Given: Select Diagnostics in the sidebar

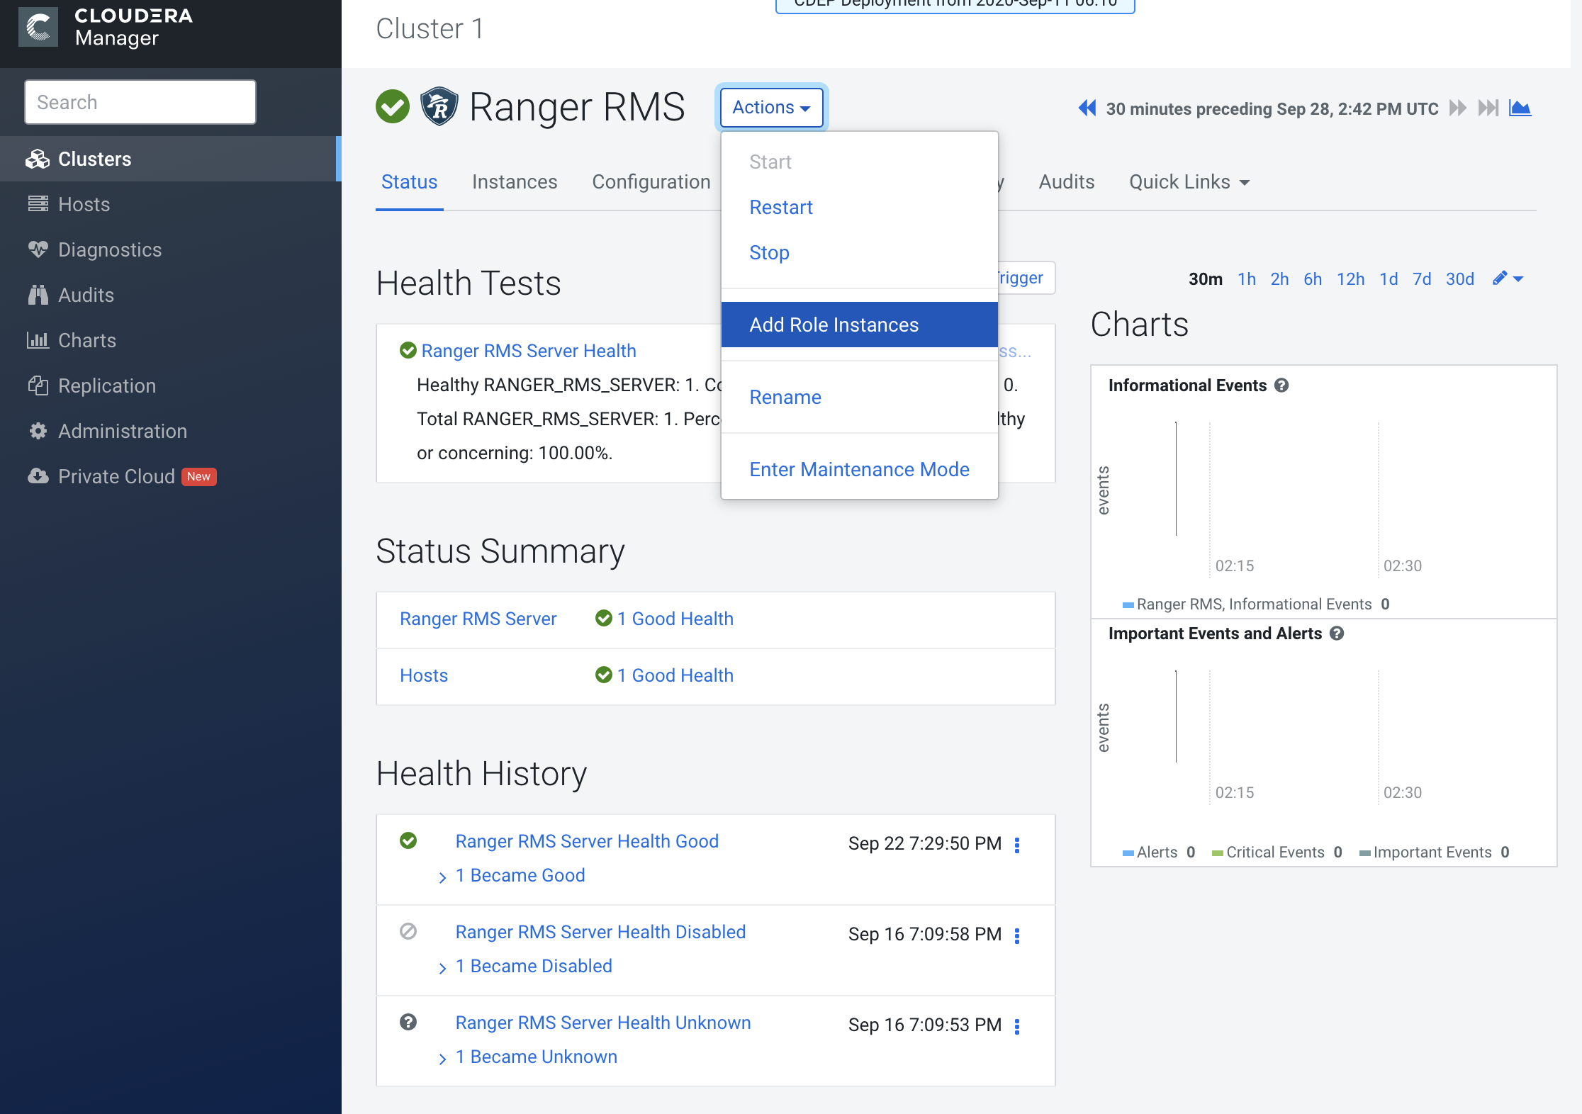Looking at the screenshot, I should pos(110,249).
